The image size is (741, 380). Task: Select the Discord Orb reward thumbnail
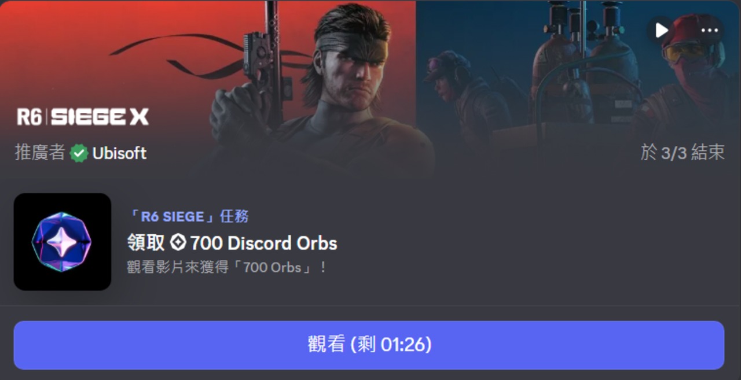[x=63, y=242]
